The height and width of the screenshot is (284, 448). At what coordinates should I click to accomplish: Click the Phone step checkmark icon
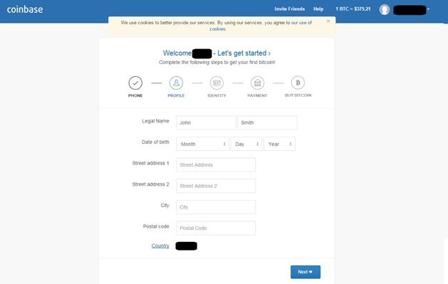click(135, 83)
